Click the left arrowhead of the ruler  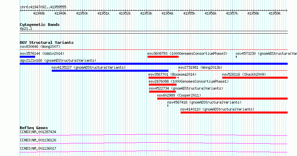(21, 11)
